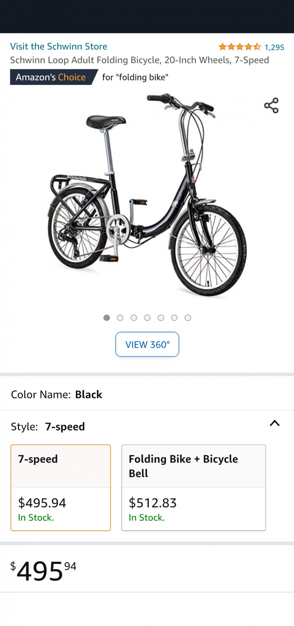
Task: Go to the third image dot
Action: [x=134, y=318]
